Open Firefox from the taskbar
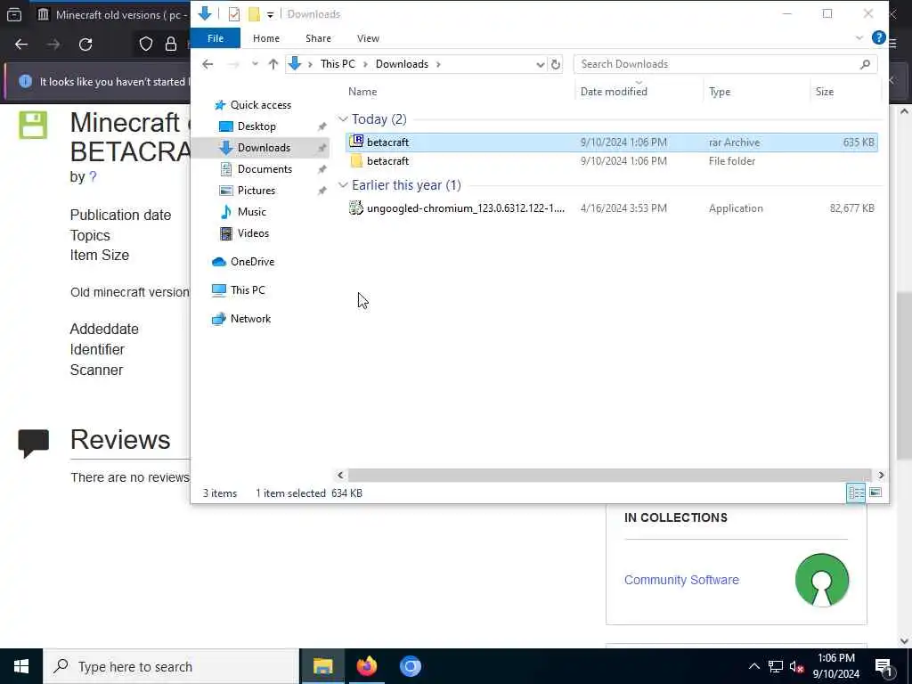The width and height of the screenshot is (912, 684). 366,666
